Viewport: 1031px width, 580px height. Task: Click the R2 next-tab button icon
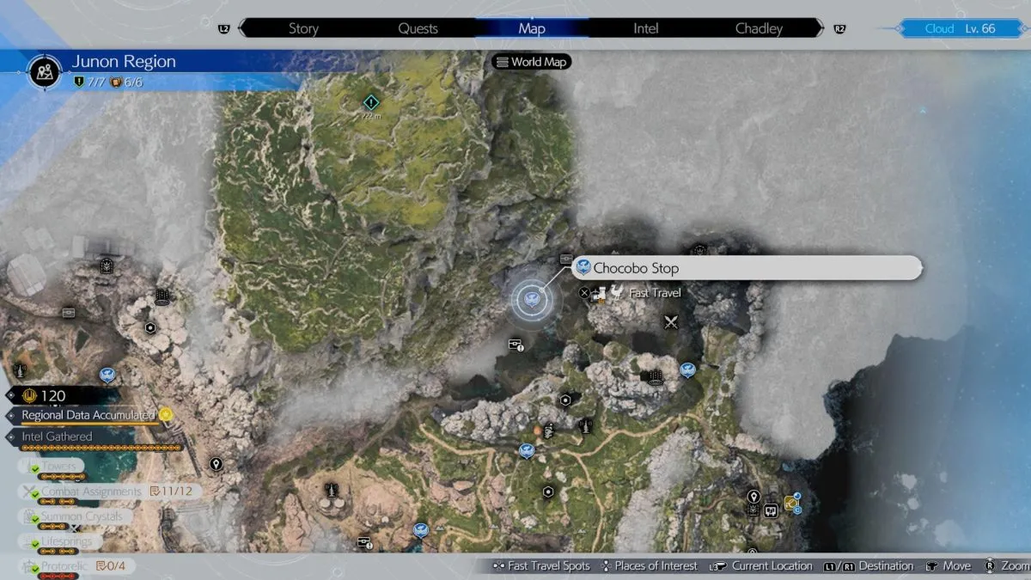[x=839, y=29]
